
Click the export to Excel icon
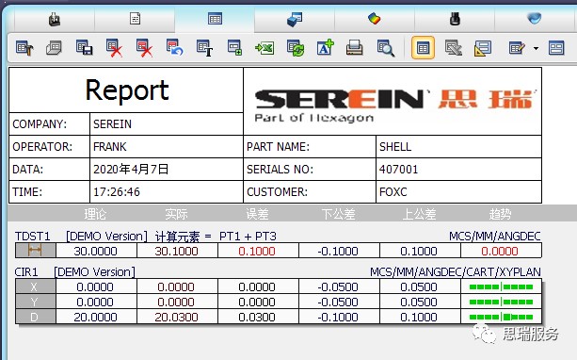[264, 48]
